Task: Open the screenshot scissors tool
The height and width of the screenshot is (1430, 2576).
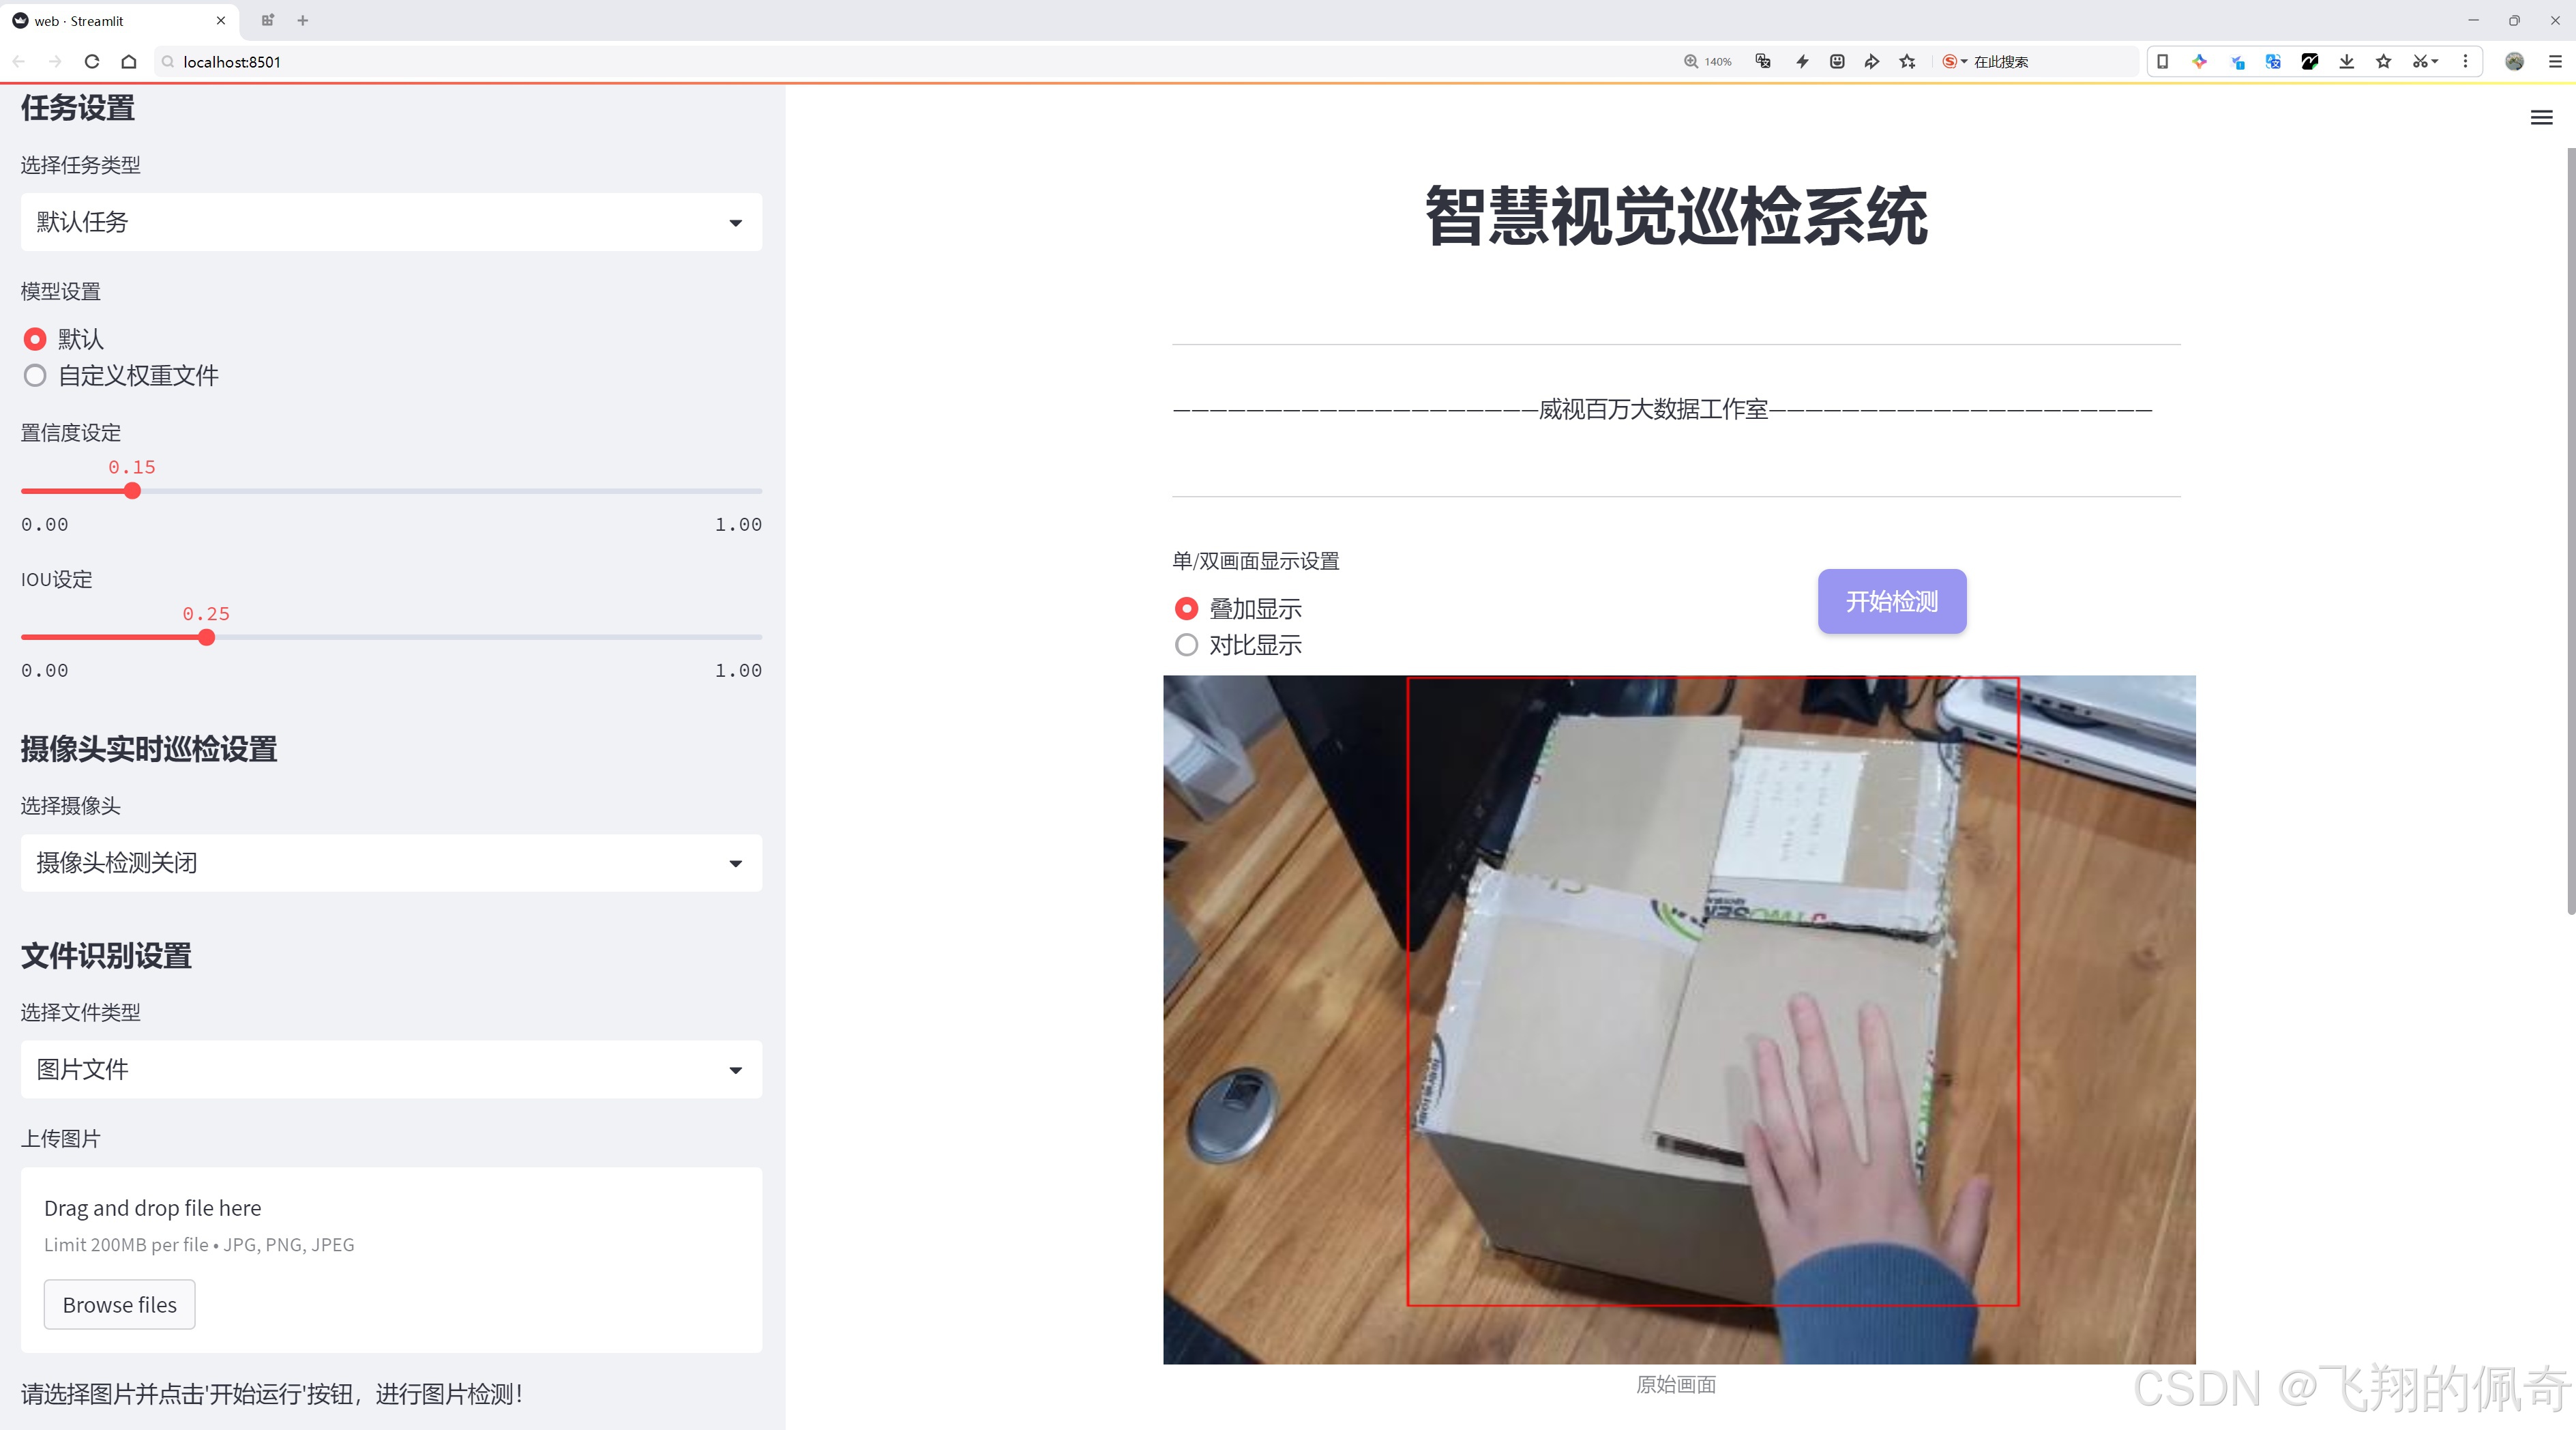Action: [2420, 61]
